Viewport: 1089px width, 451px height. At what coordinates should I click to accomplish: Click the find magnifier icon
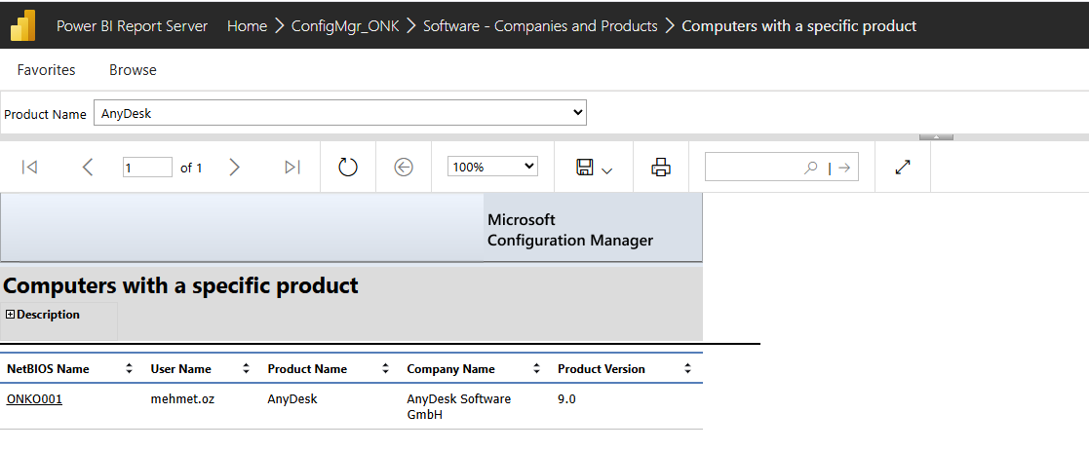[x=810, y=168]
